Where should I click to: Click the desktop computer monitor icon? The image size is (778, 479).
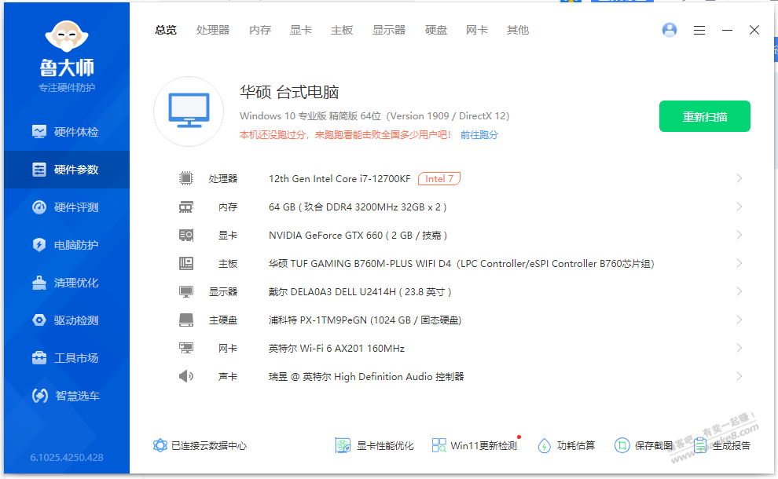pyautogui.click(x=189, y=111)
